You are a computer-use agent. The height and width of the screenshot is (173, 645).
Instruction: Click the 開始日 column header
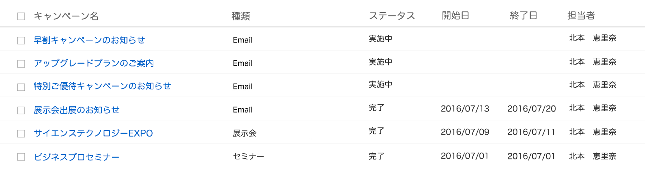point(455,16)
